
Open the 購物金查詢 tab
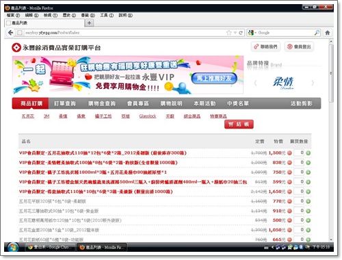(x=102, y=103)
